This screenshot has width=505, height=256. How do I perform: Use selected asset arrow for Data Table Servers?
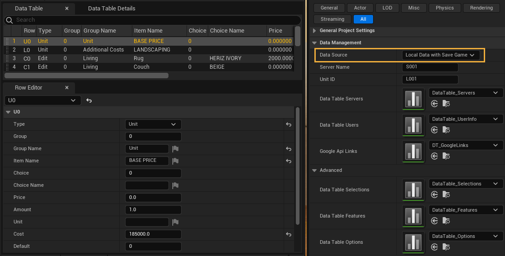click(435, 104)
